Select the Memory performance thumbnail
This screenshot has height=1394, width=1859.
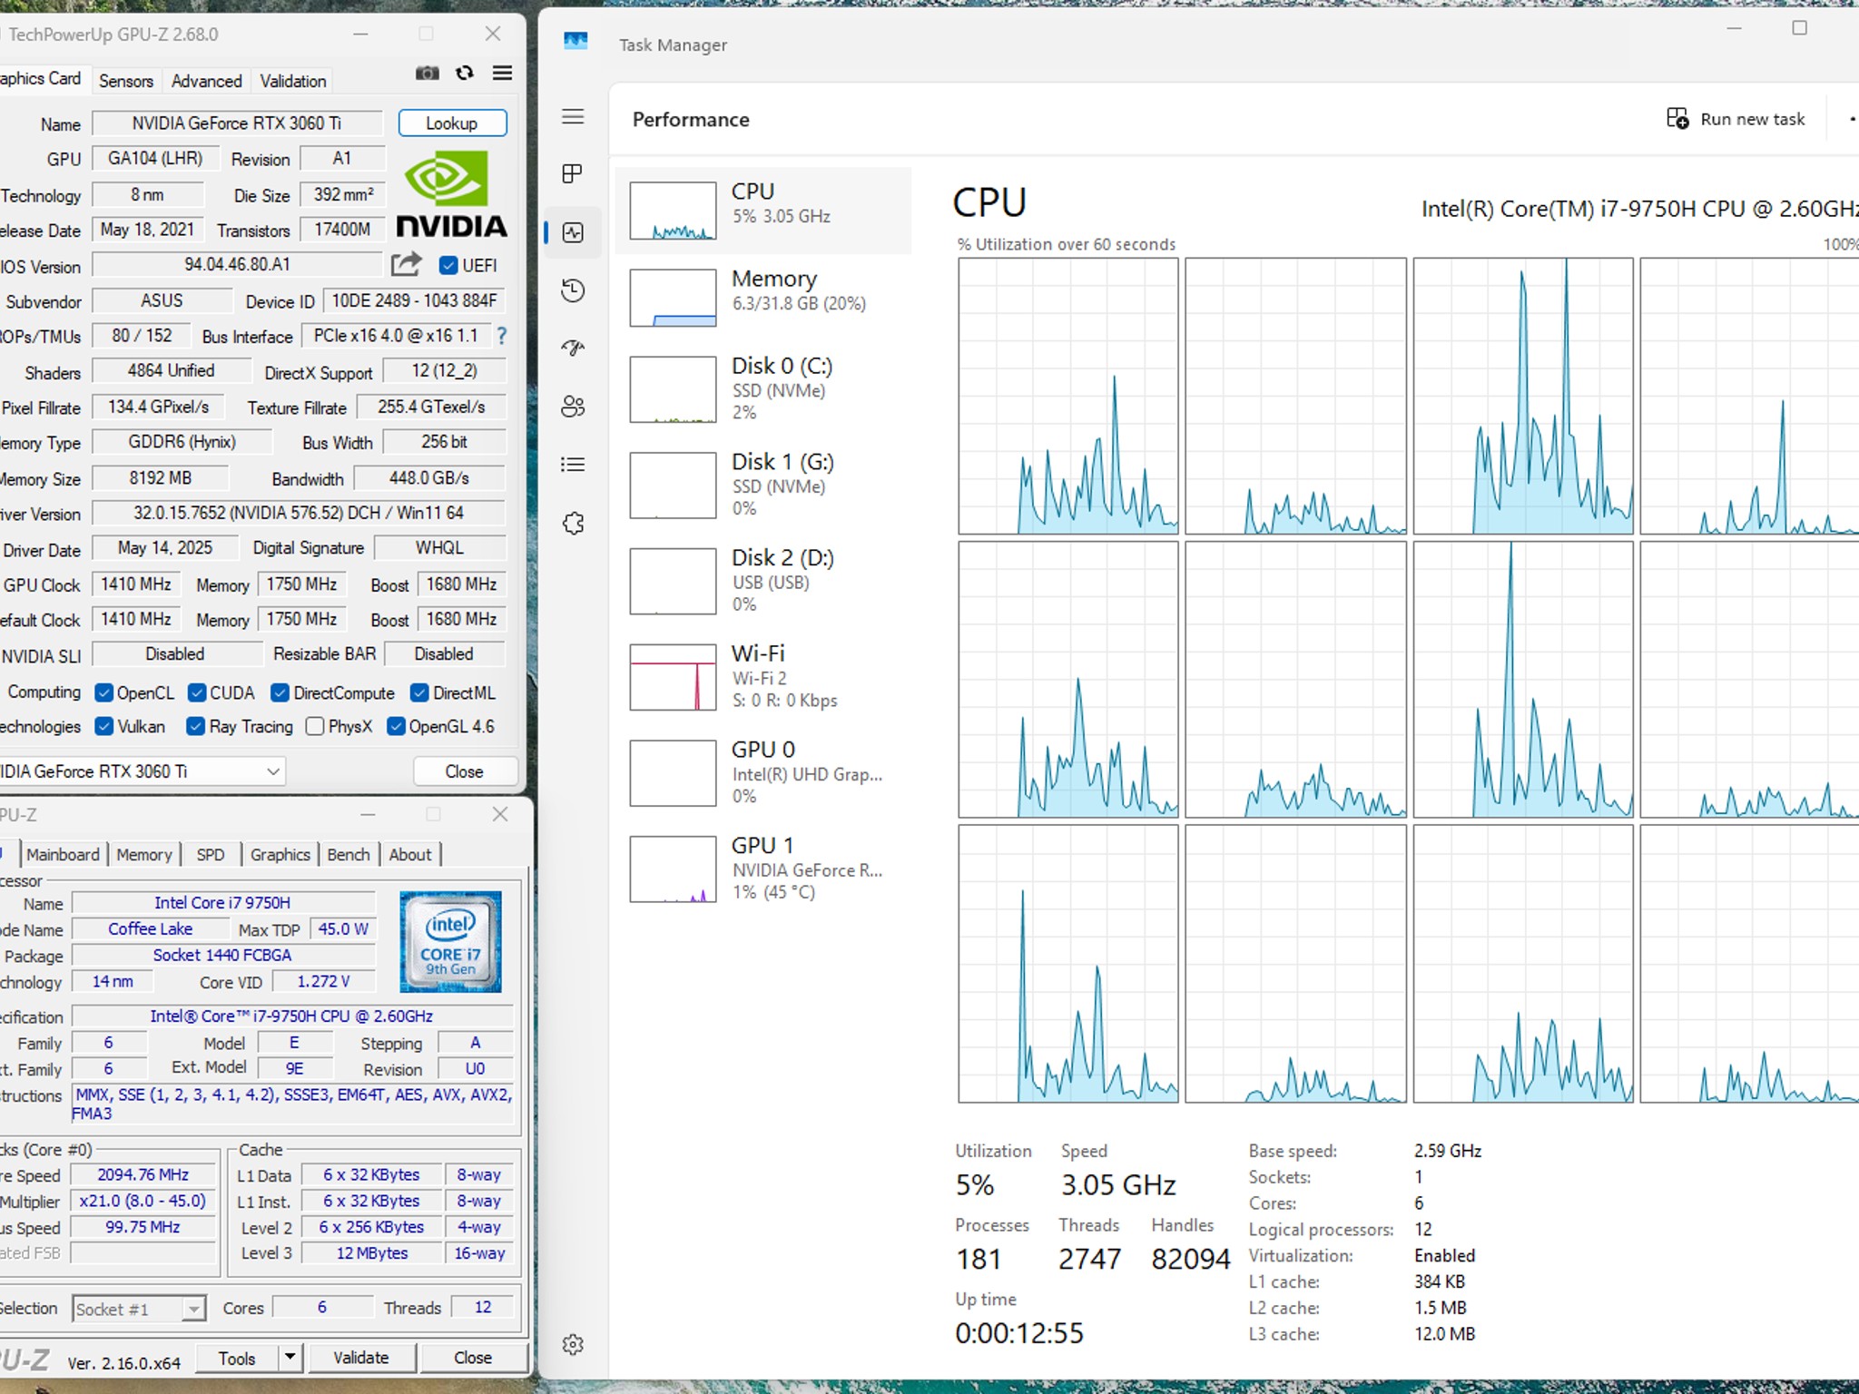point(762,298)
